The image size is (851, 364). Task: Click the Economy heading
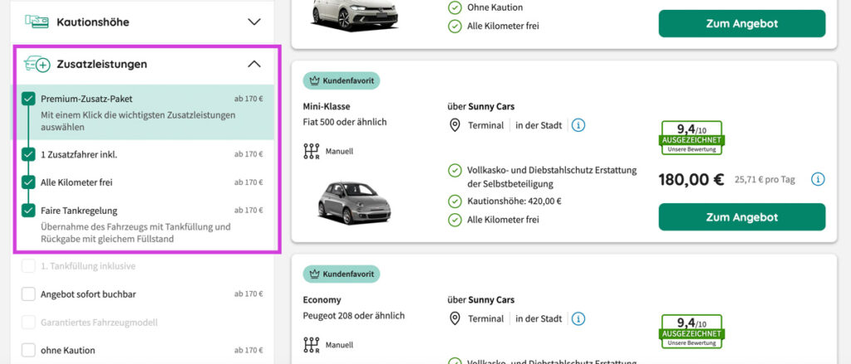click(322, 299)
